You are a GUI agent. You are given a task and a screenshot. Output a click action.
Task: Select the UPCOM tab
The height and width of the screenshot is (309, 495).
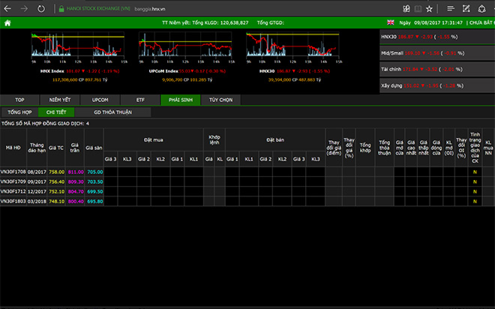point(100,99)
